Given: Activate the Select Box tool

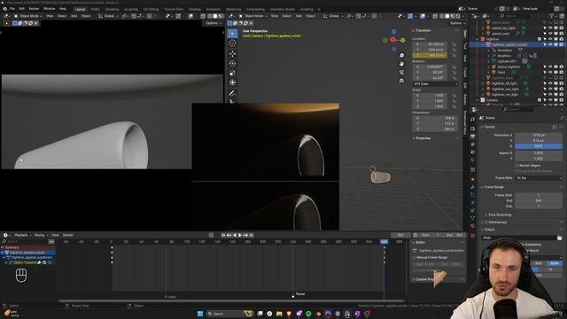Looking at the screenshot, I should [x=232, y=34].
